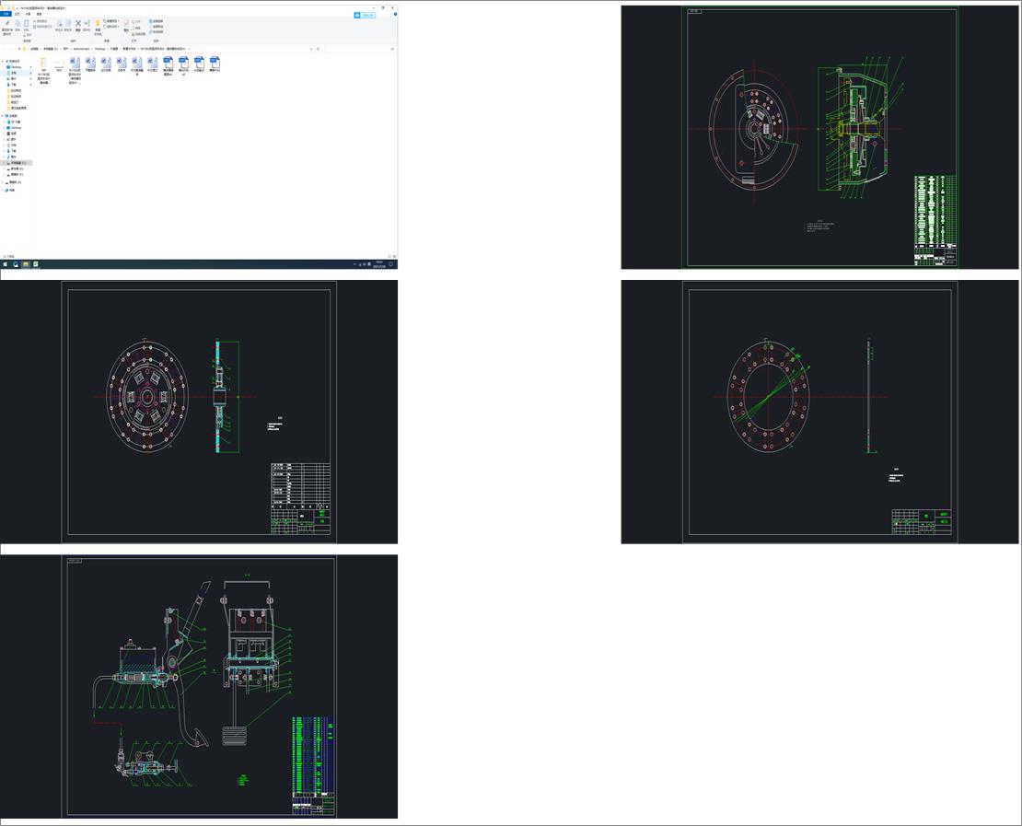1022x826 pixels.
Task: Switch to the View tab in ribbon
Action: click(x=39, y=14)
